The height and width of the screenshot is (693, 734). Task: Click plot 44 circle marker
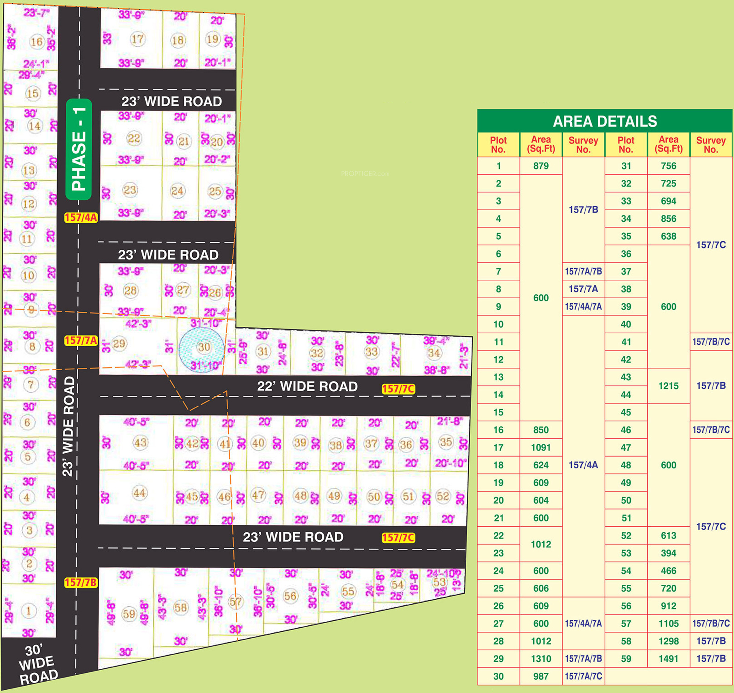coord(139,493)
